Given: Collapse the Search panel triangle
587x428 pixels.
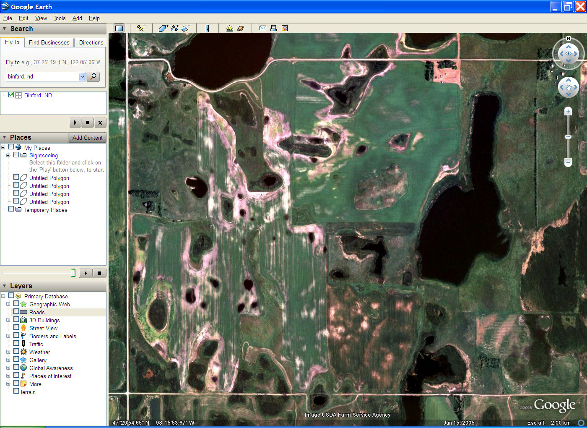Looking at the screenshot, I should pyautogui.click(x=5, y=29).
